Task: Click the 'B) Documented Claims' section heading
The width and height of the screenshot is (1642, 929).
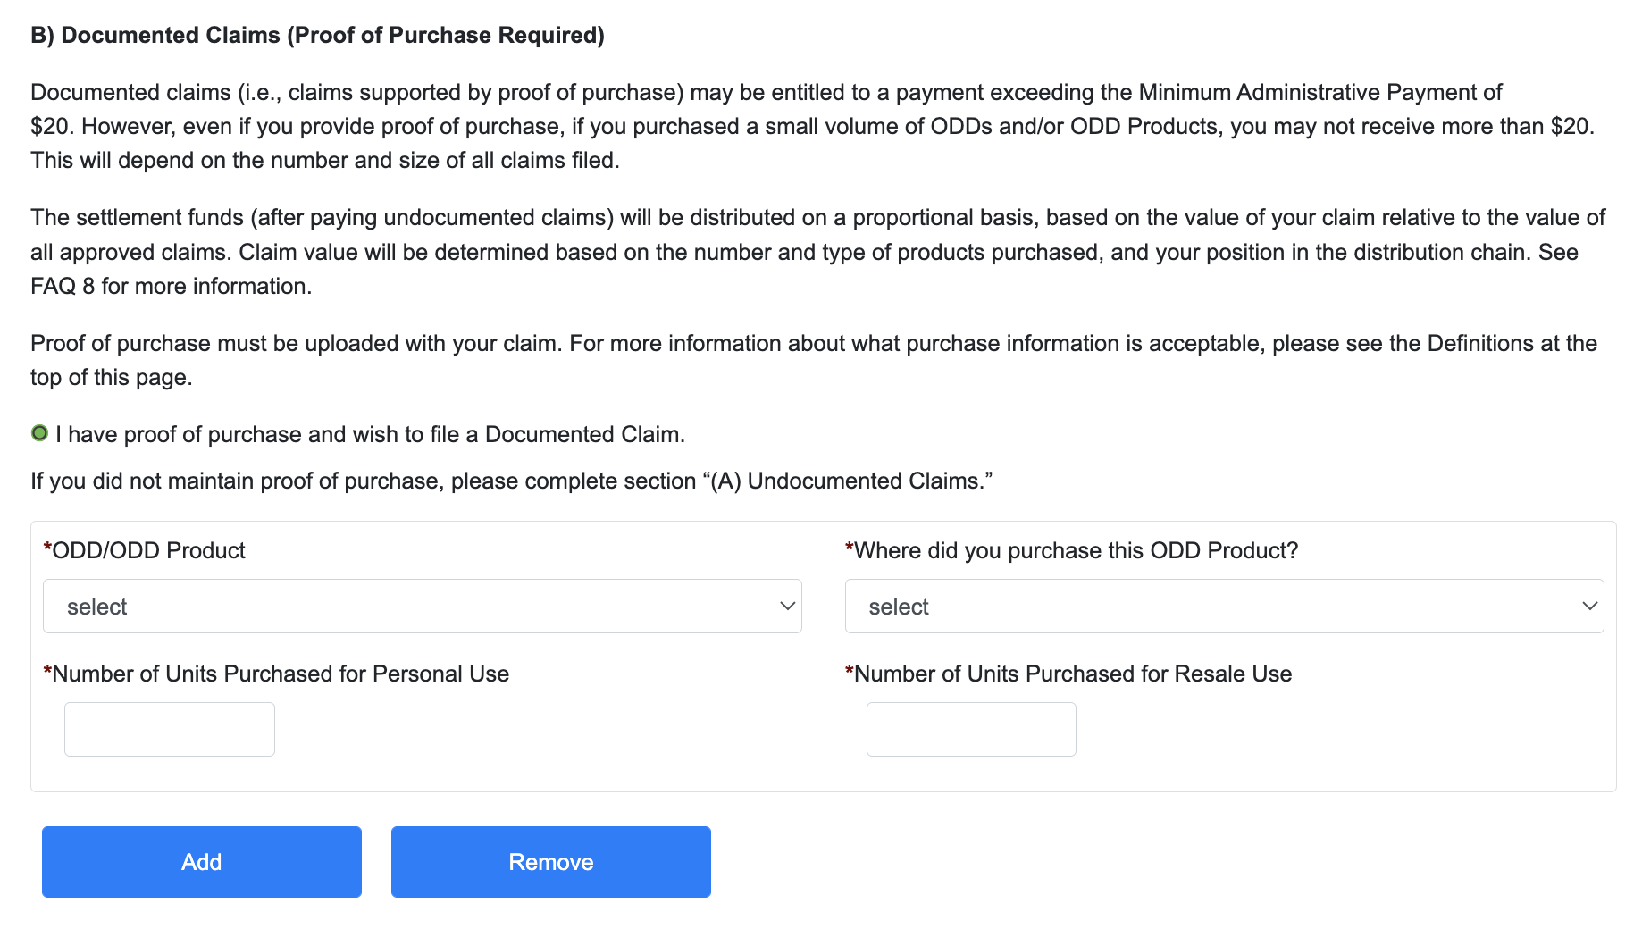Action: pos(317,35)
